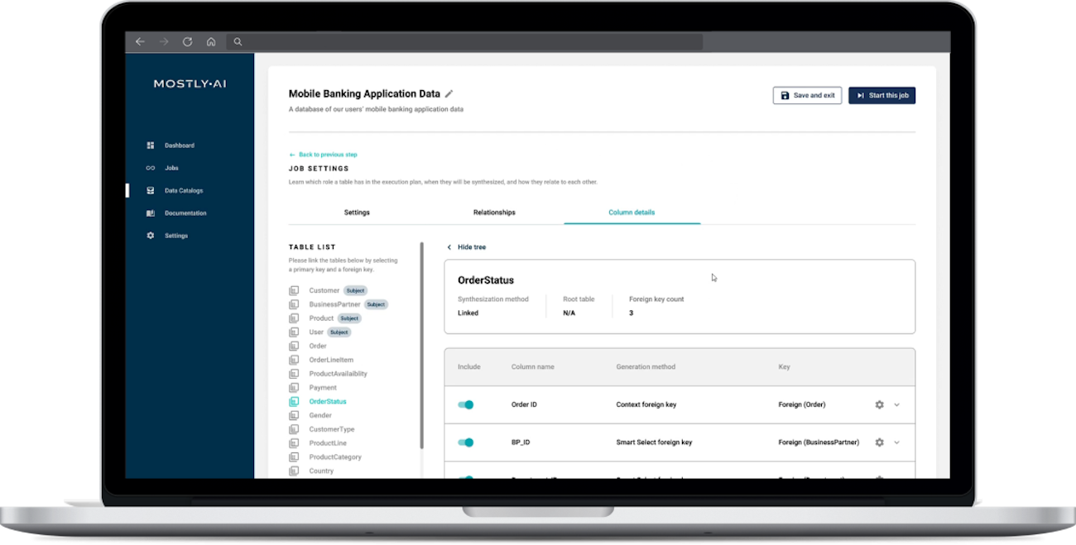
Task: Edit job title with pencil icon
Action: tap(449, 94)
